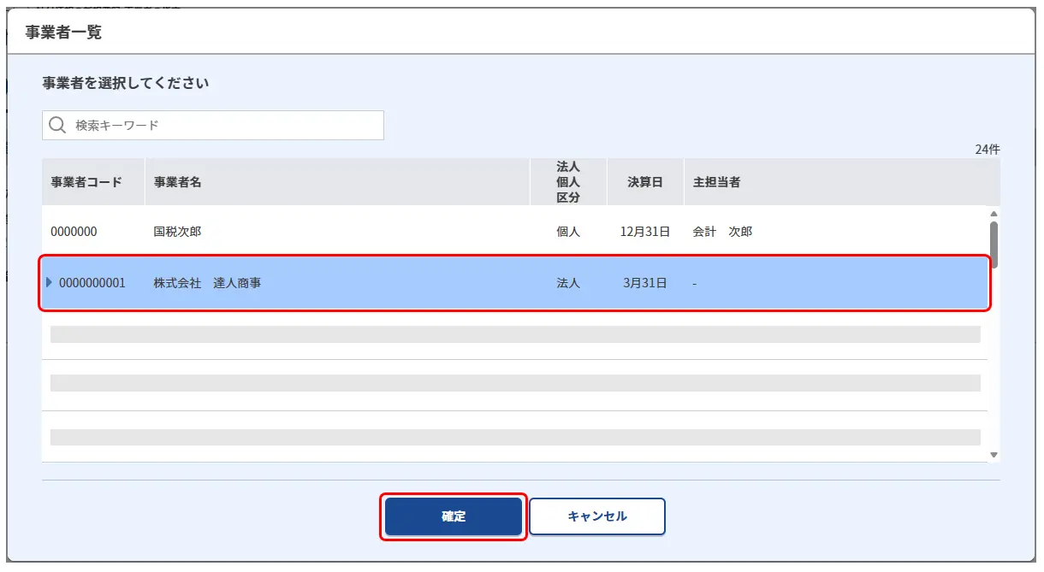Click the magnifying glass search icon
1044x572 pixels.
click(57, 126)
